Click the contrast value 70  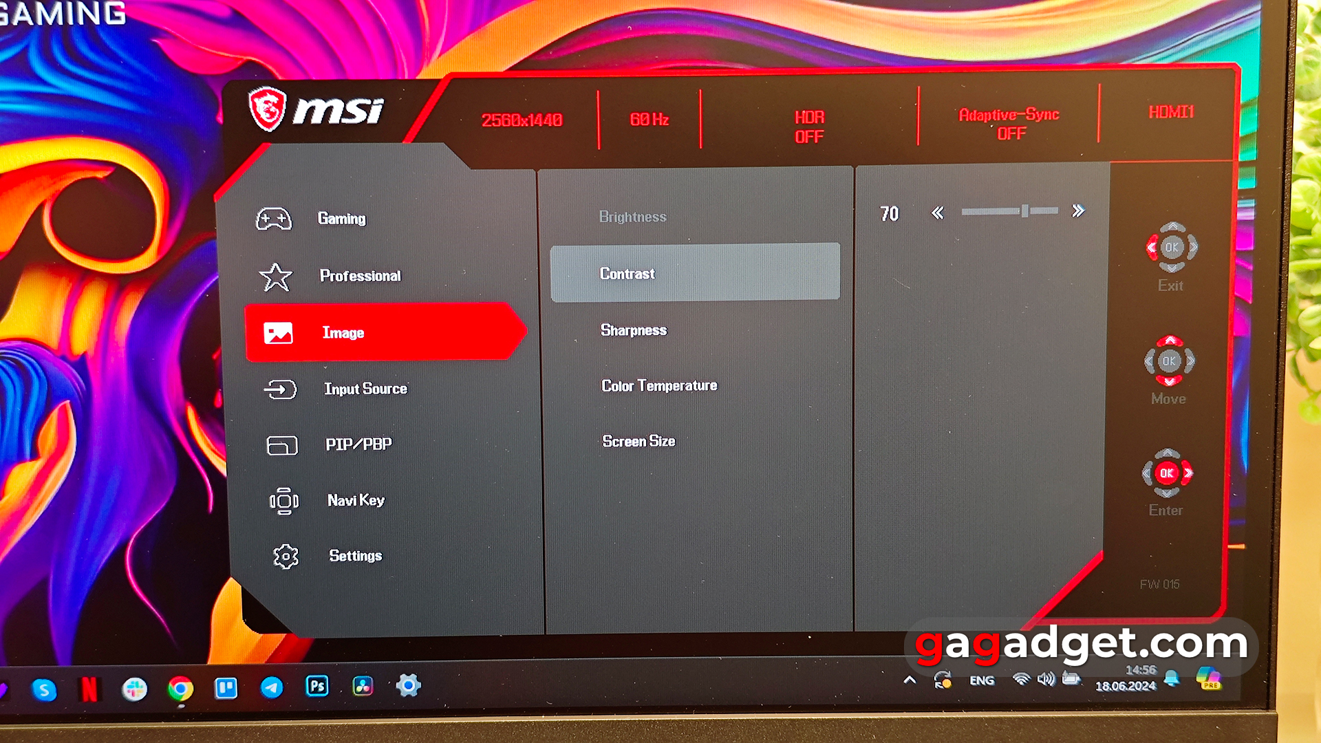890,214
